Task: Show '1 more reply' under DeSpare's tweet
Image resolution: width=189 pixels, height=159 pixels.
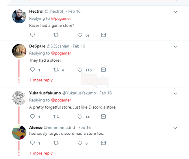Action: tap(41, 80)
